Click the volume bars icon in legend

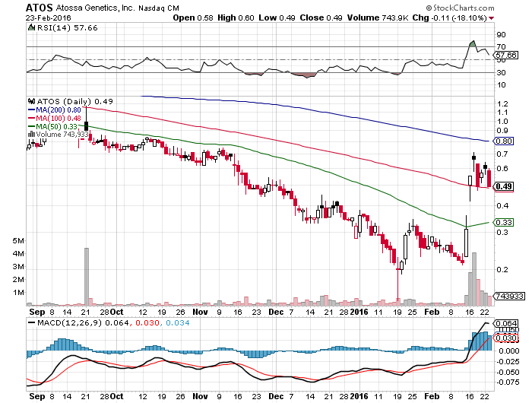(x=32, y=135)
